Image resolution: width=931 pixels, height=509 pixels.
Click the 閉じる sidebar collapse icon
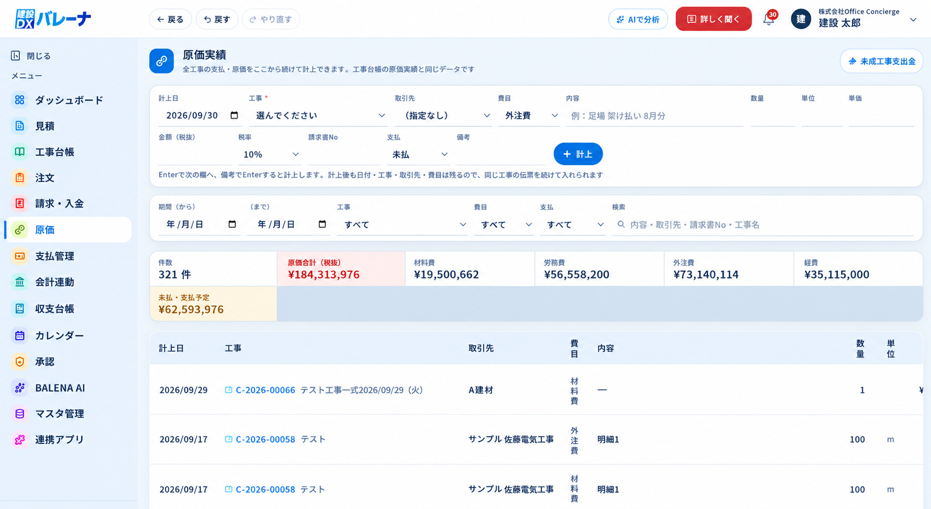[15, 55]
